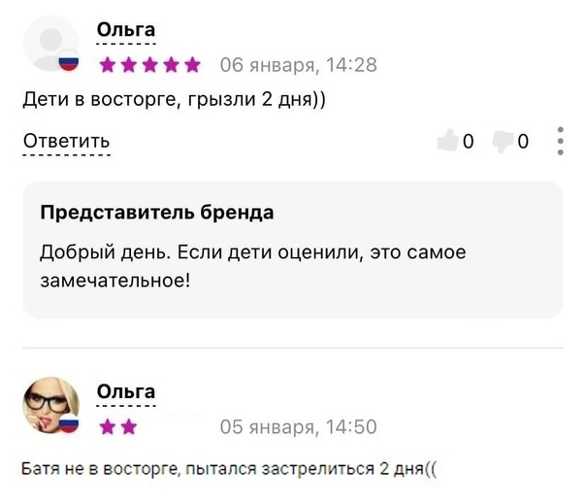
Task: Click the Ответить reply link
Action: click(66, 143)
